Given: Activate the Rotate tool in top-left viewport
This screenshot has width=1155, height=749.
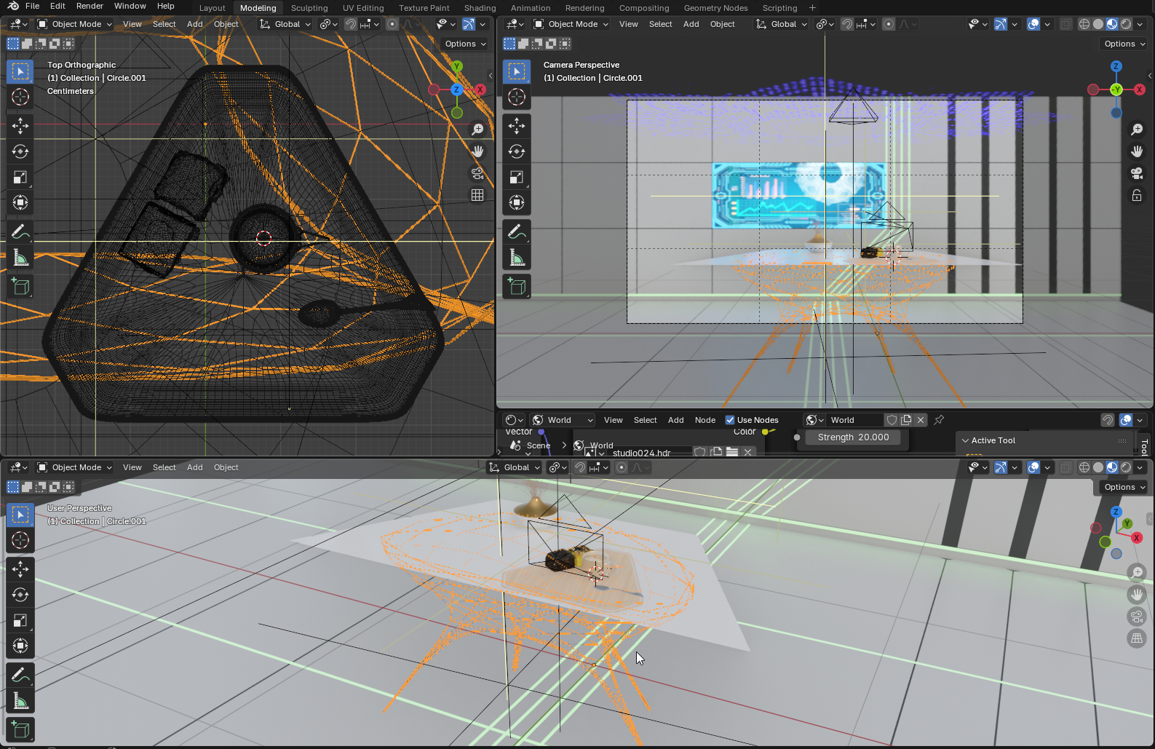Looking at the screenshot, I should pyautogui.click(x=20, y=151).
